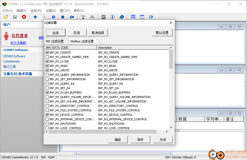Click the 反选 invert selection button
Image resolution: width=247 pixels, height=160 pixels.
click(x=77, y=33)
